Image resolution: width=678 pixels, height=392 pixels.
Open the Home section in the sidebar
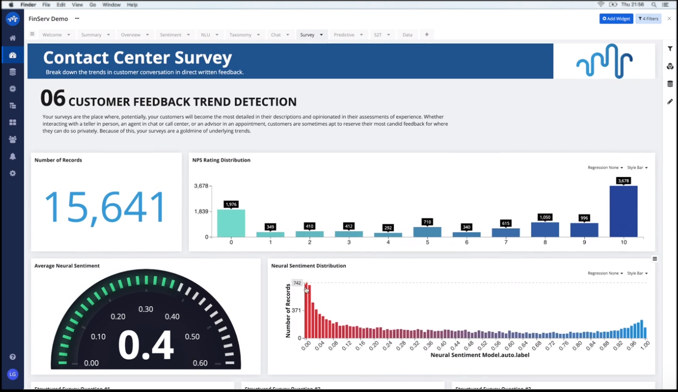(x=12, y=39)
